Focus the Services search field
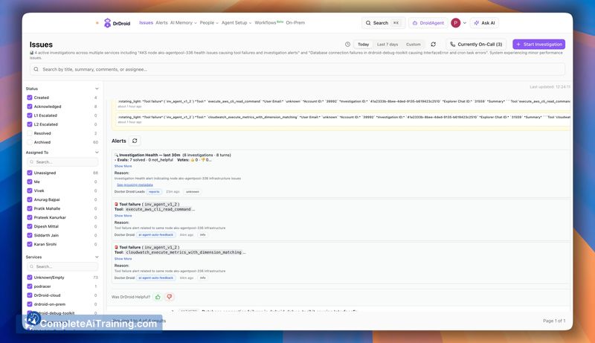The height and width of the screenshot is (343, 595). (x=62, y=266)
